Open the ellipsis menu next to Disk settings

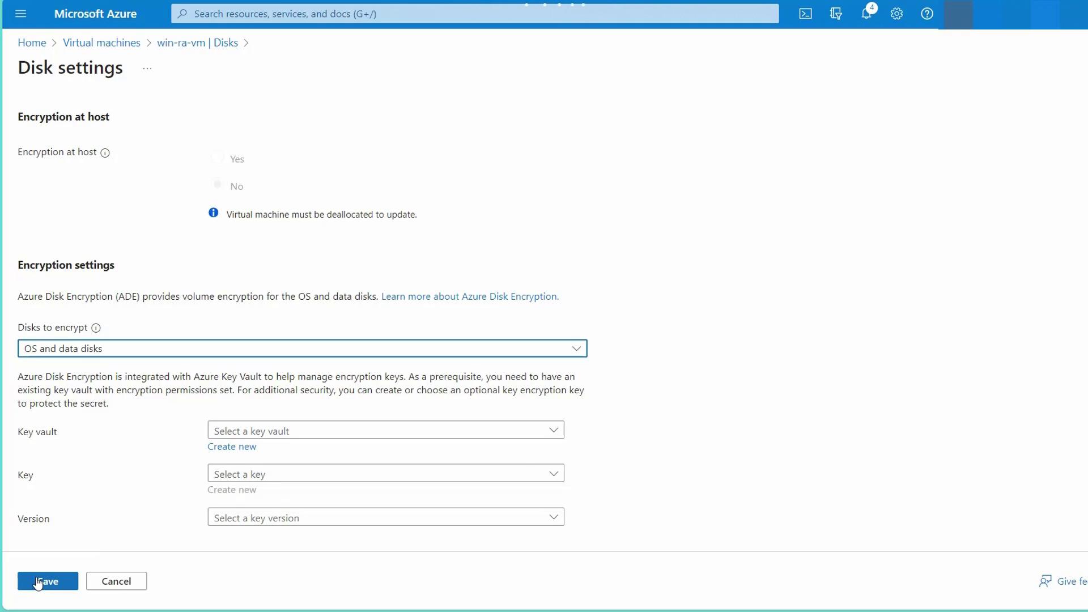147,69
